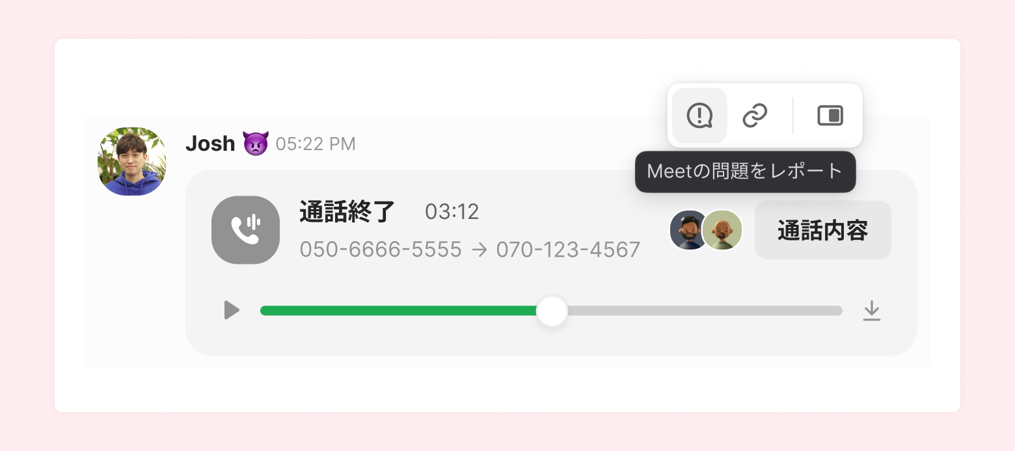The height and width of the screenshot is (451, 1015).
Task: Open the 通話内容 call details button
Action: (822, 230)
